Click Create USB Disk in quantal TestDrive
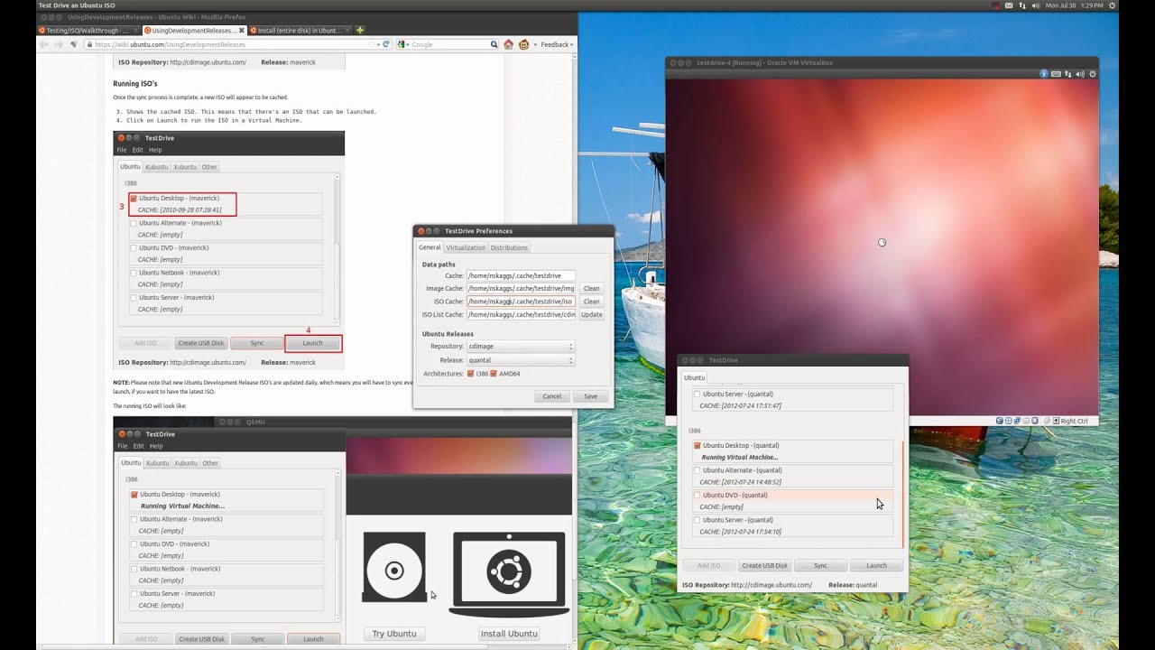 764,566
